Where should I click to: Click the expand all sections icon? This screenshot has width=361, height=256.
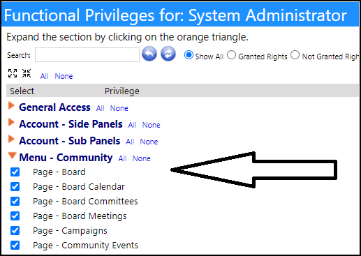[x=13, y=73]
